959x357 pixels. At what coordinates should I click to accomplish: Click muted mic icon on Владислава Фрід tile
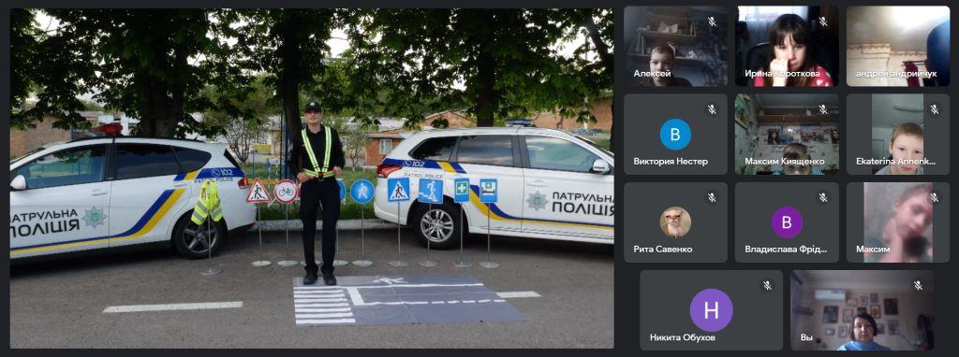pyautogui.click(x=823, y=197)
